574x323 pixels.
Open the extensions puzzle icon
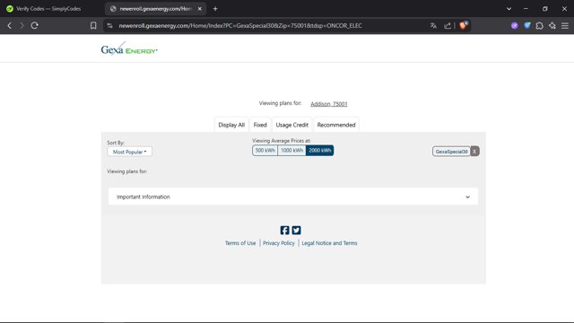point(540,26)
